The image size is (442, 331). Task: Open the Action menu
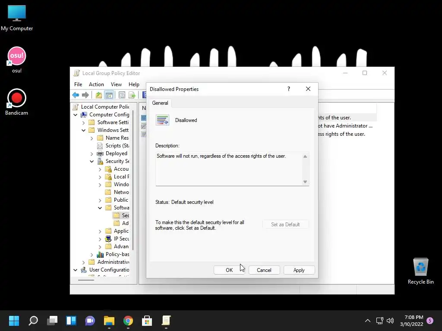pyautogui.click(x=96, y=84)
